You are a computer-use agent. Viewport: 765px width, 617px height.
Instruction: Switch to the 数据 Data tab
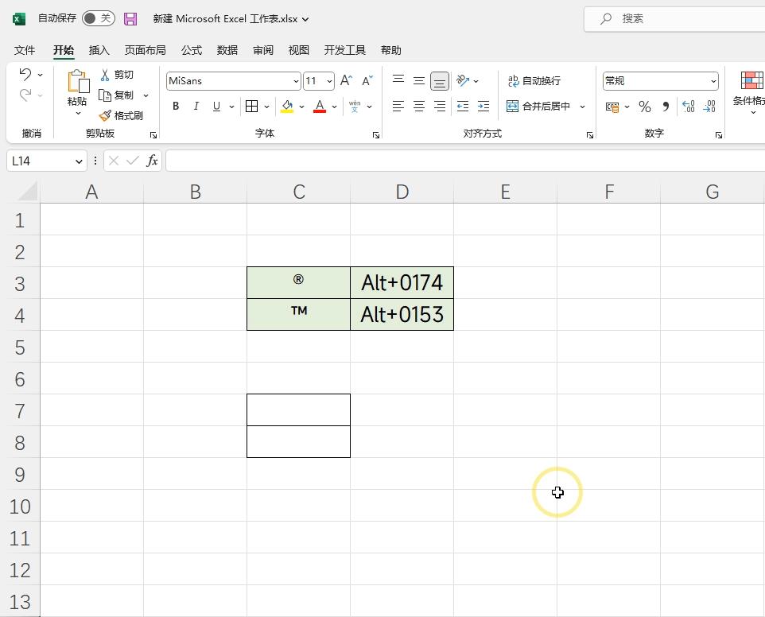coord(227,50)
